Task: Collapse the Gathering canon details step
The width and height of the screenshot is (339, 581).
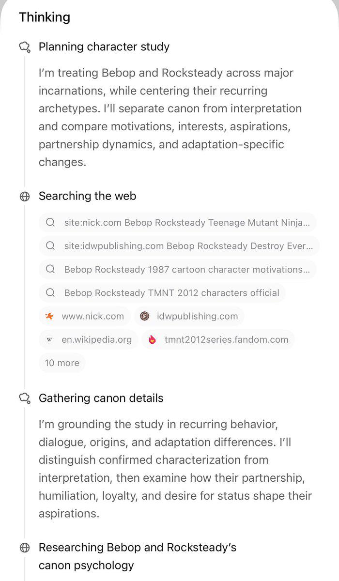Action: (x=101, y=398)
